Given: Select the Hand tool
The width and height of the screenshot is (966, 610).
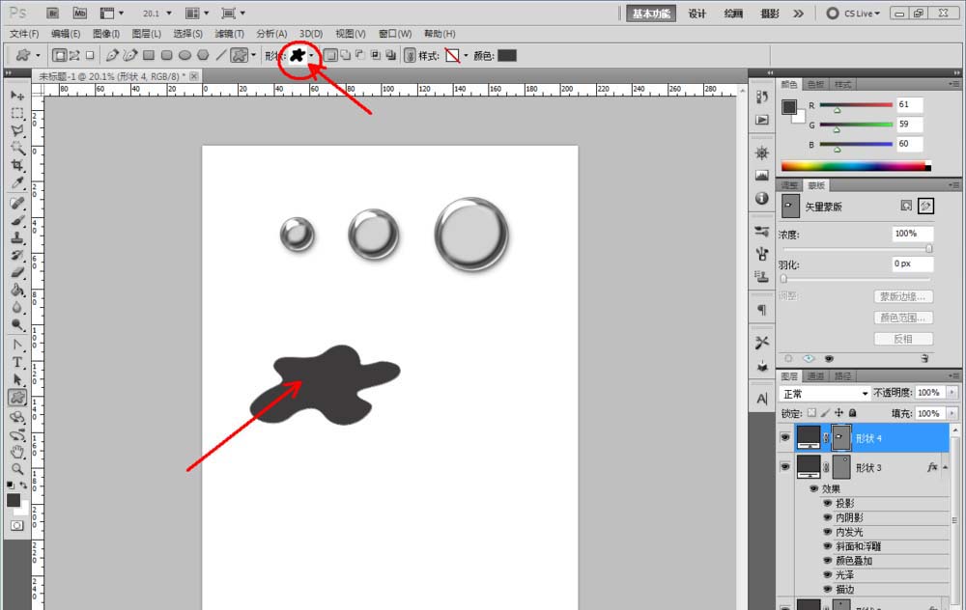Looking at the screenshot, I should 17,451.
